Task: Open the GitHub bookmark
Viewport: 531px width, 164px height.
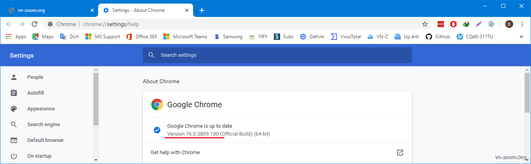Action: tap(438, 37)
